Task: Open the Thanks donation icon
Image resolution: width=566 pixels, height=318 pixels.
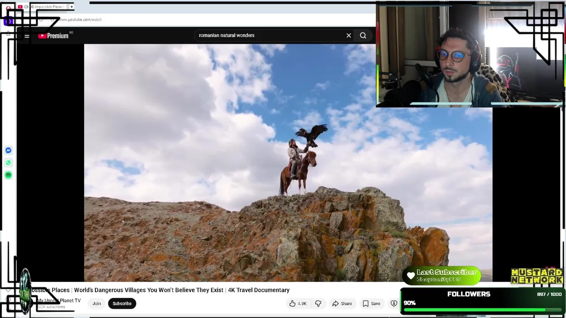Action: pos(394,303)
